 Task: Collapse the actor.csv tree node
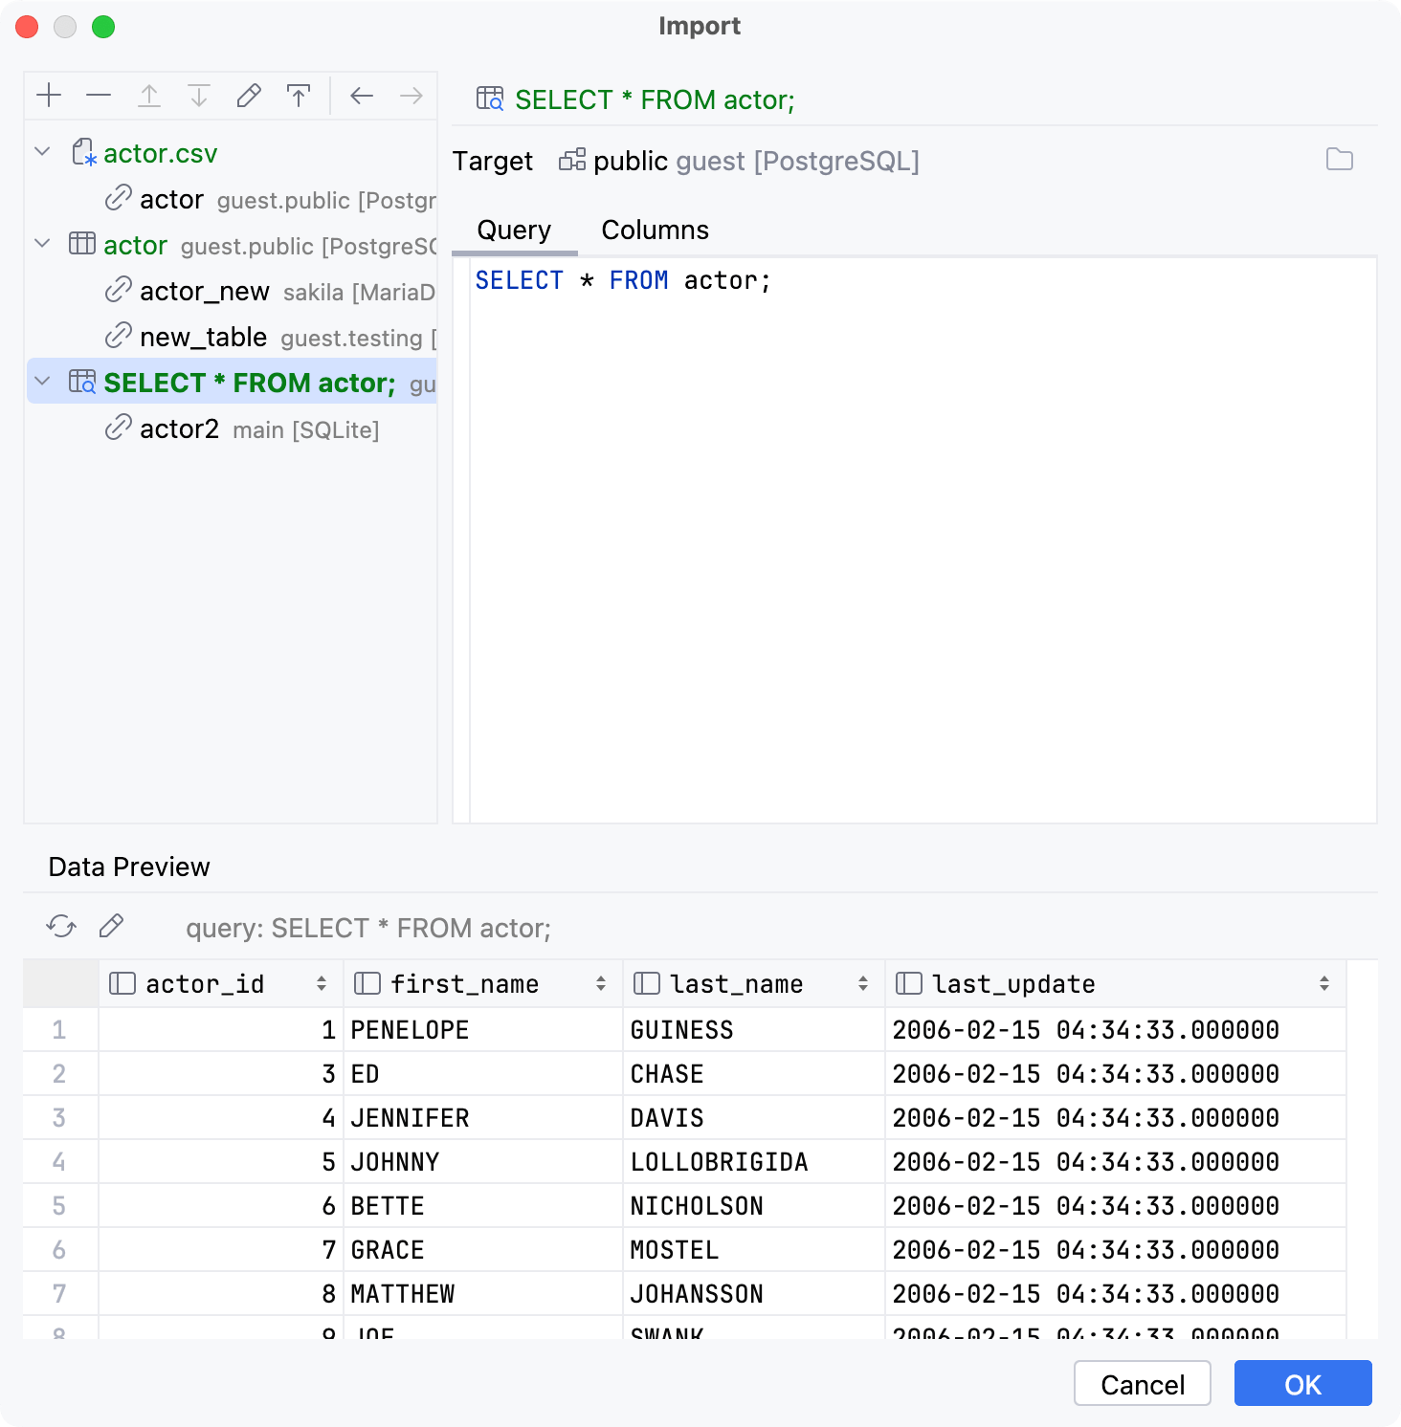coord(41,152)
